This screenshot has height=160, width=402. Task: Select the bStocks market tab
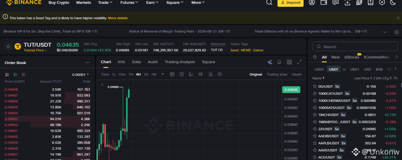[x=352, y=57]
